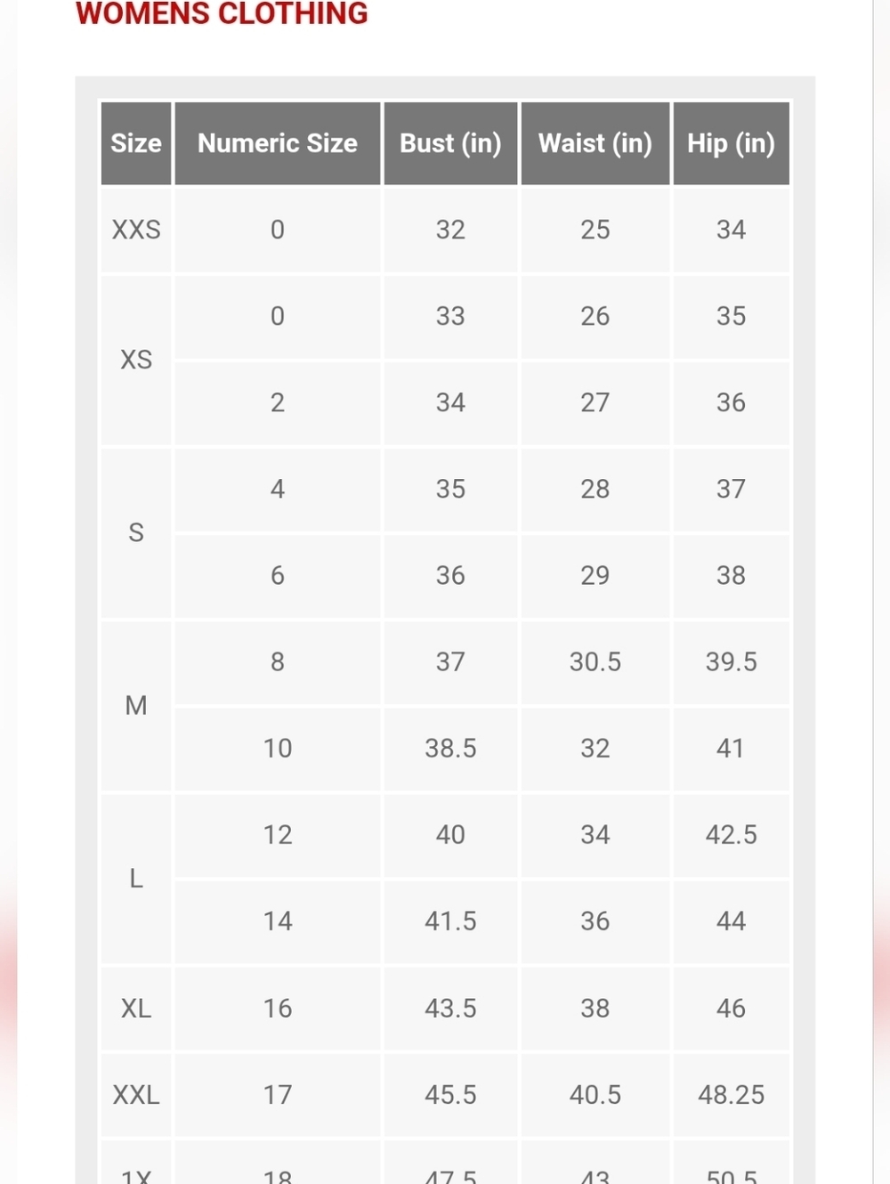Select the 40.5 waist measurement cell

coord(595,1094)
